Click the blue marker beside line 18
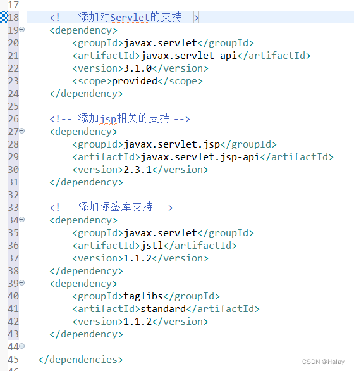 pyautogui.click(x=4, y=17)
